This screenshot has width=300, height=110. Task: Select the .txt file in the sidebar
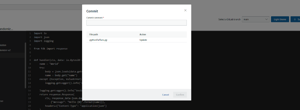coord(2,101)
